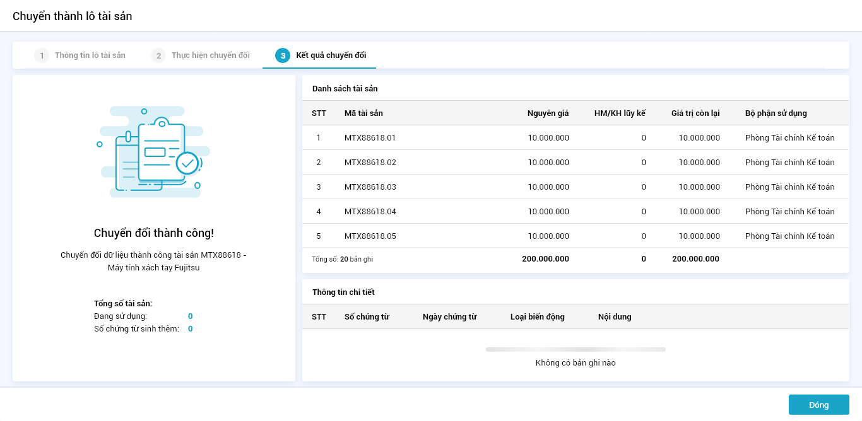Click the success clipboard illustration
This screenshot has width=862, height=421.
154,152
